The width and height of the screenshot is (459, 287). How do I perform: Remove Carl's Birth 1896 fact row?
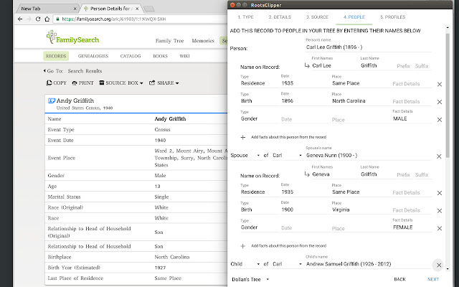point(440,102)
